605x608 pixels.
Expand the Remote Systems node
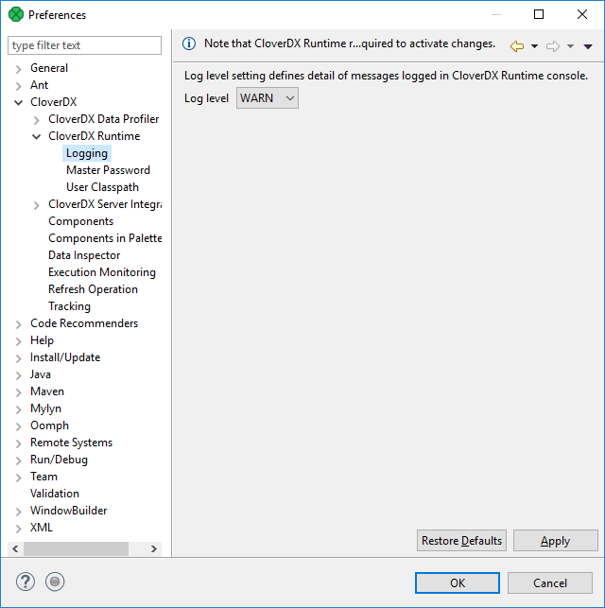19,443
